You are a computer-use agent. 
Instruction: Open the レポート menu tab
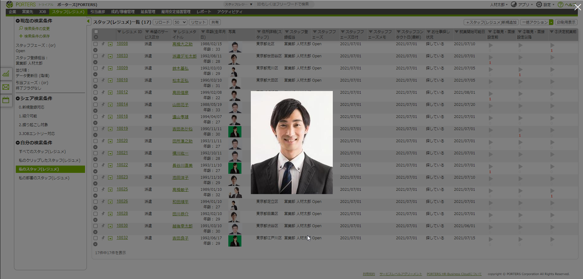coord(203,12)
